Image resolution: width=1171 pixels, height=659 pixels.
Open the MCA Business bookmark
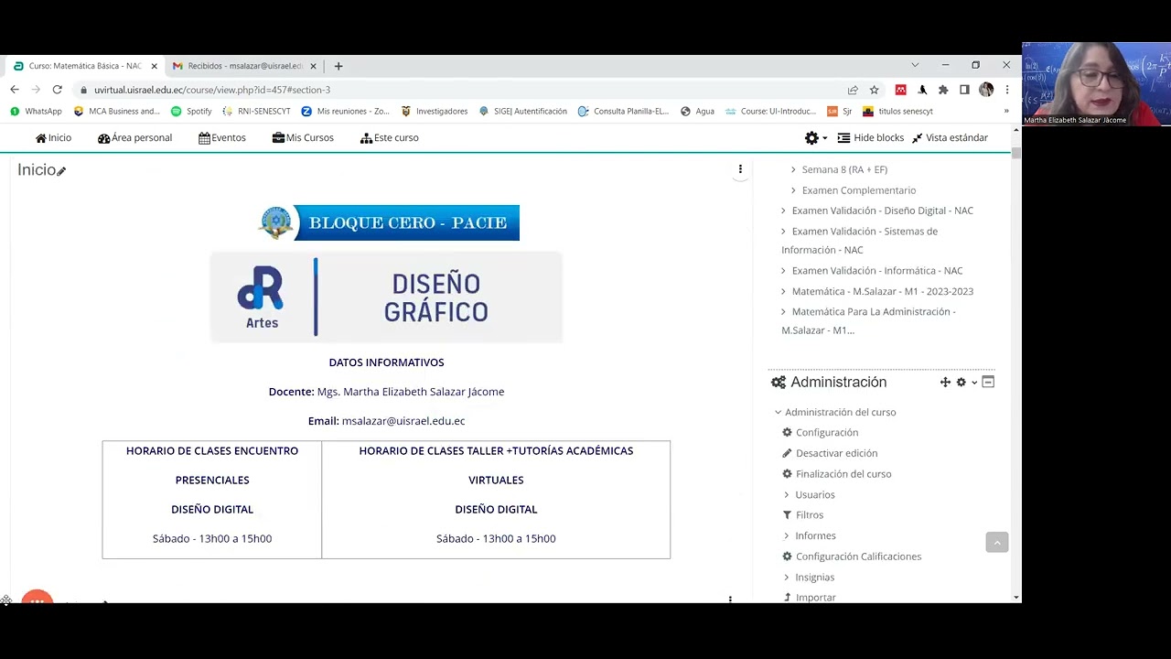pos(116,111)
